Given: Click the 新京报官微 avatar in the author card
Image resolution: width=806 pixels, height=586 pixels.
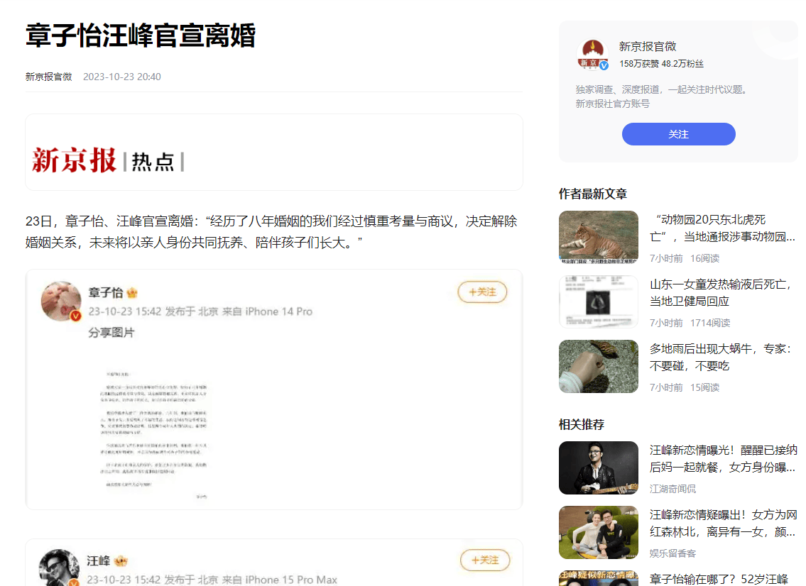Looking at the screenshot, I should click(x=593, y=55).
